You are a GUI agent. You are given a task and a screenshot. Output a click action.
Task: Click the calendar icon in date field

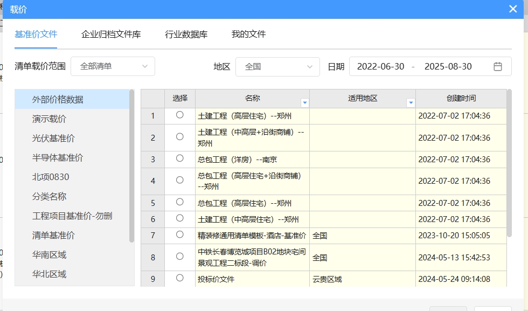point(498,67)
